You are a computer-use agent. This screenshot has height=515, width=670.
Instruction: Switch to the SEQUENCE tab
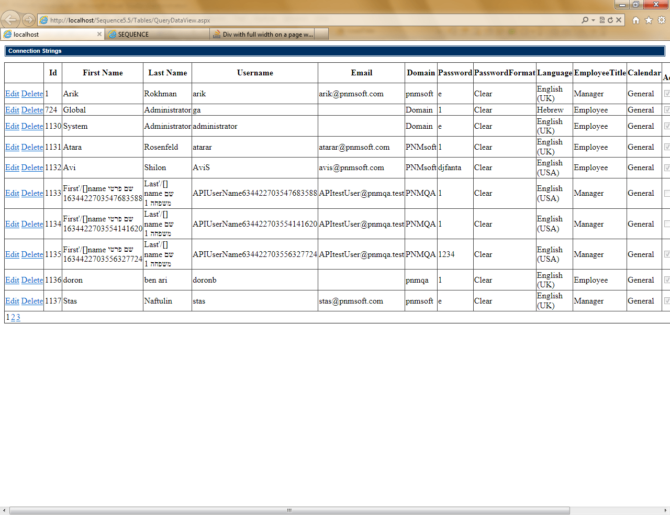(x=157, y=34)
